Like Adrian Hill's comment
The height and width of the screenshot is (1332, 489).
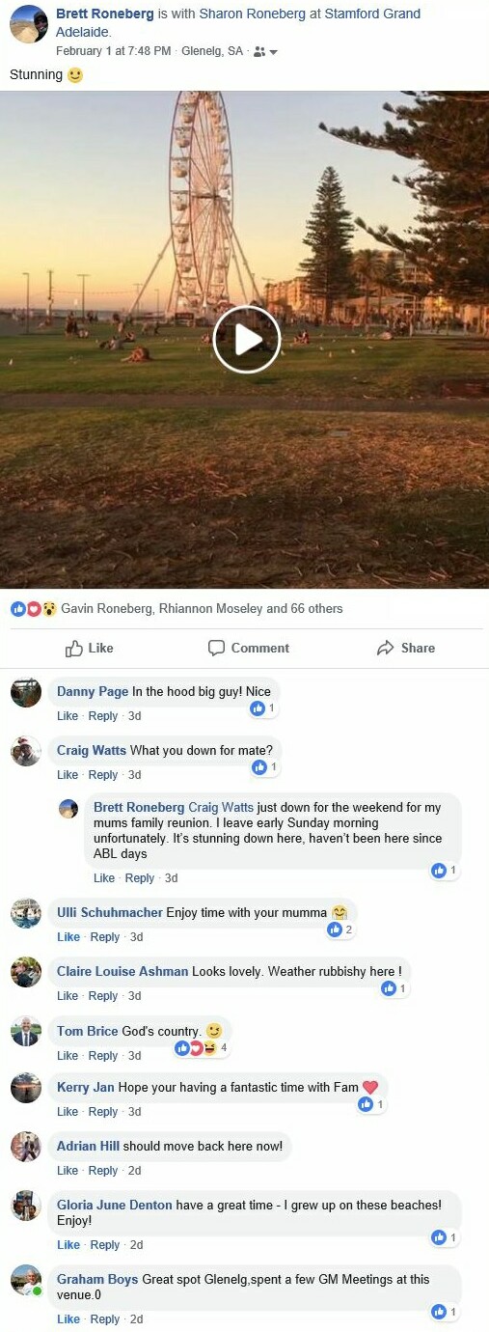pyautogui.click(x=68, y=1171)
